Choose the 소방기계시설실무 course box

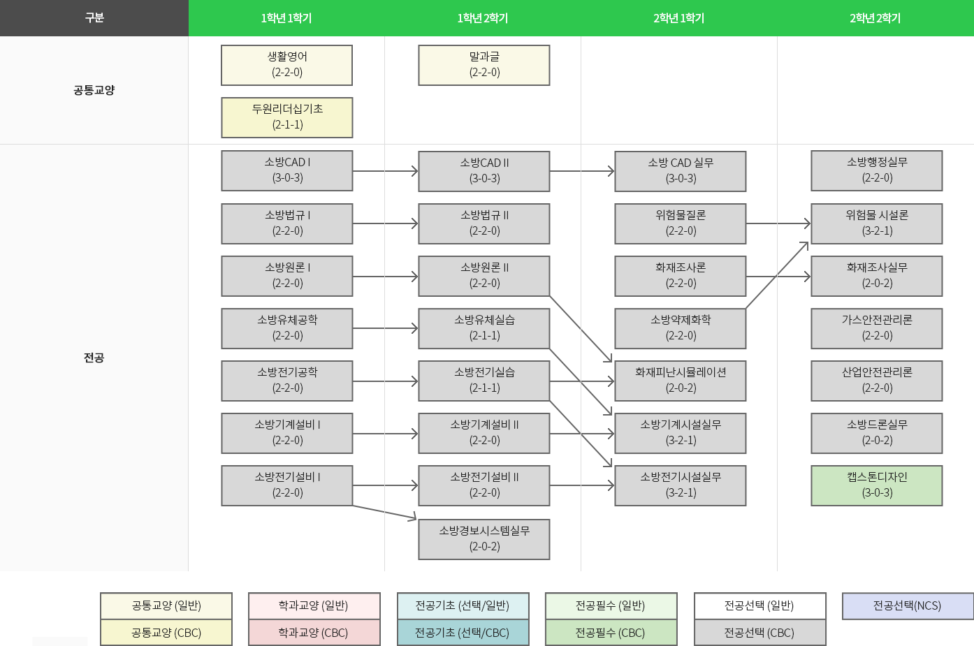point(681,433)
